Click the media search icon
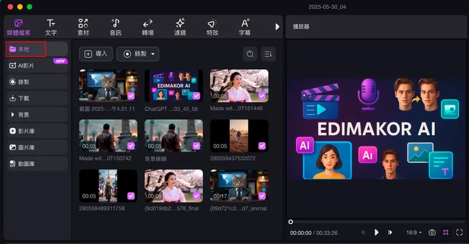 [x=250, y=54]
